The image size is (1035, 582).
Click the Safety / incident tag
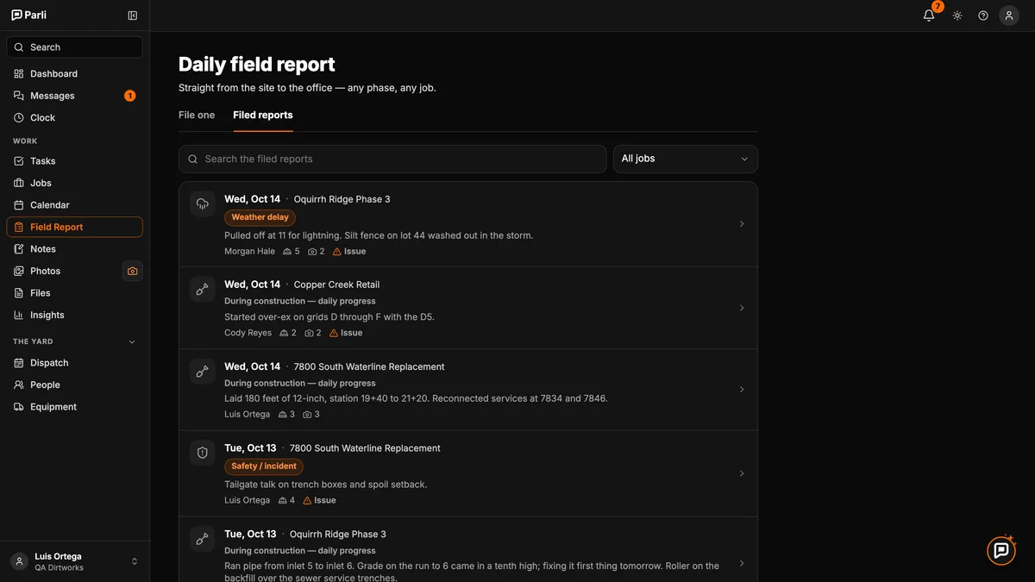click(263, 466)
